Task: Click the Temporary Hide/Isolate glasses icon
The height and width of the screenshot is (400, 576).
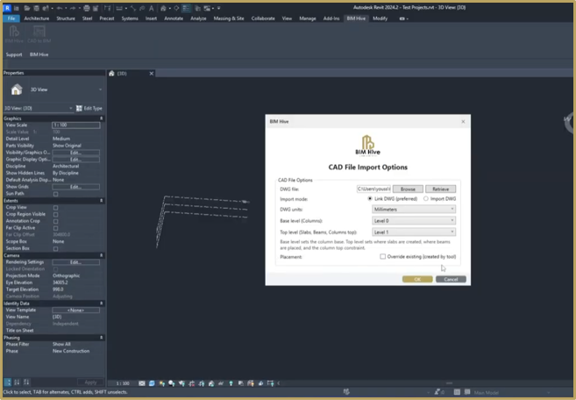Action: tap(221, 383)
